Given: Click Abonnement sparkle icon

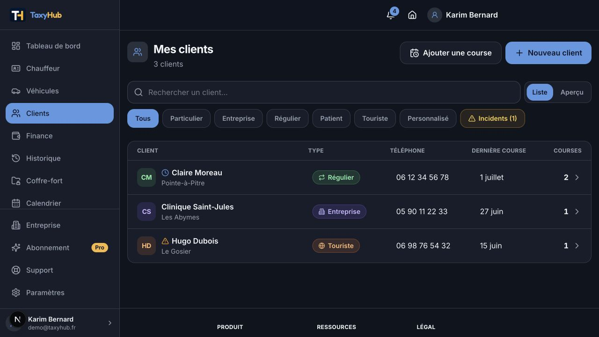Looking at the screenshot, I should pos(16,248).
